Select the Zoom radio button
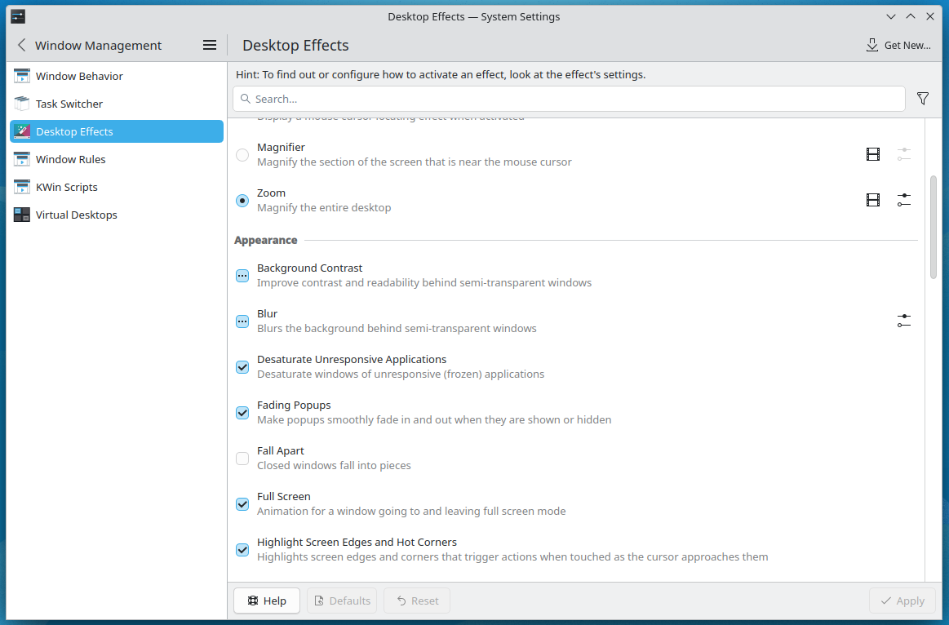Screen dimensions: 949x625 pyautogui.click(x=242, y=200)
